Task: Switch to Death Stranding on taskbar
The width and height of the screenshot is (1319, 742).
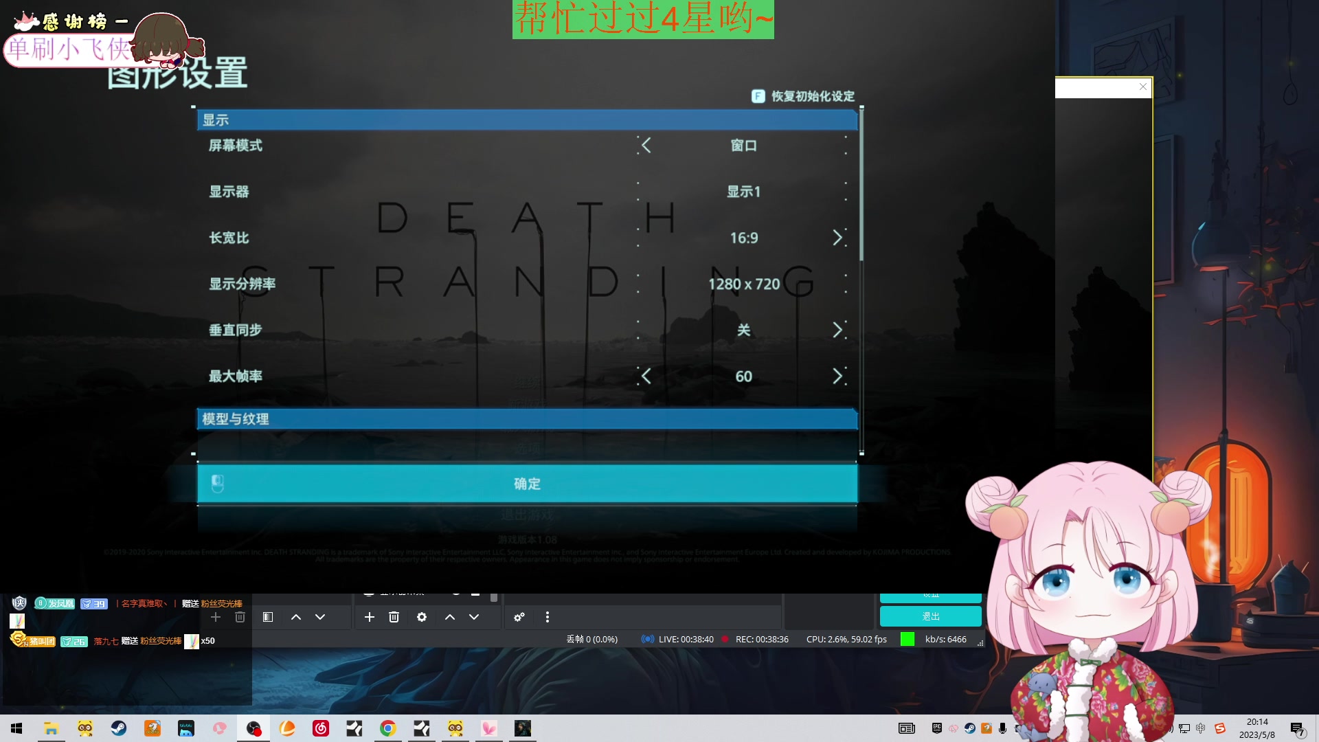Action: click(x=523, y=728)
